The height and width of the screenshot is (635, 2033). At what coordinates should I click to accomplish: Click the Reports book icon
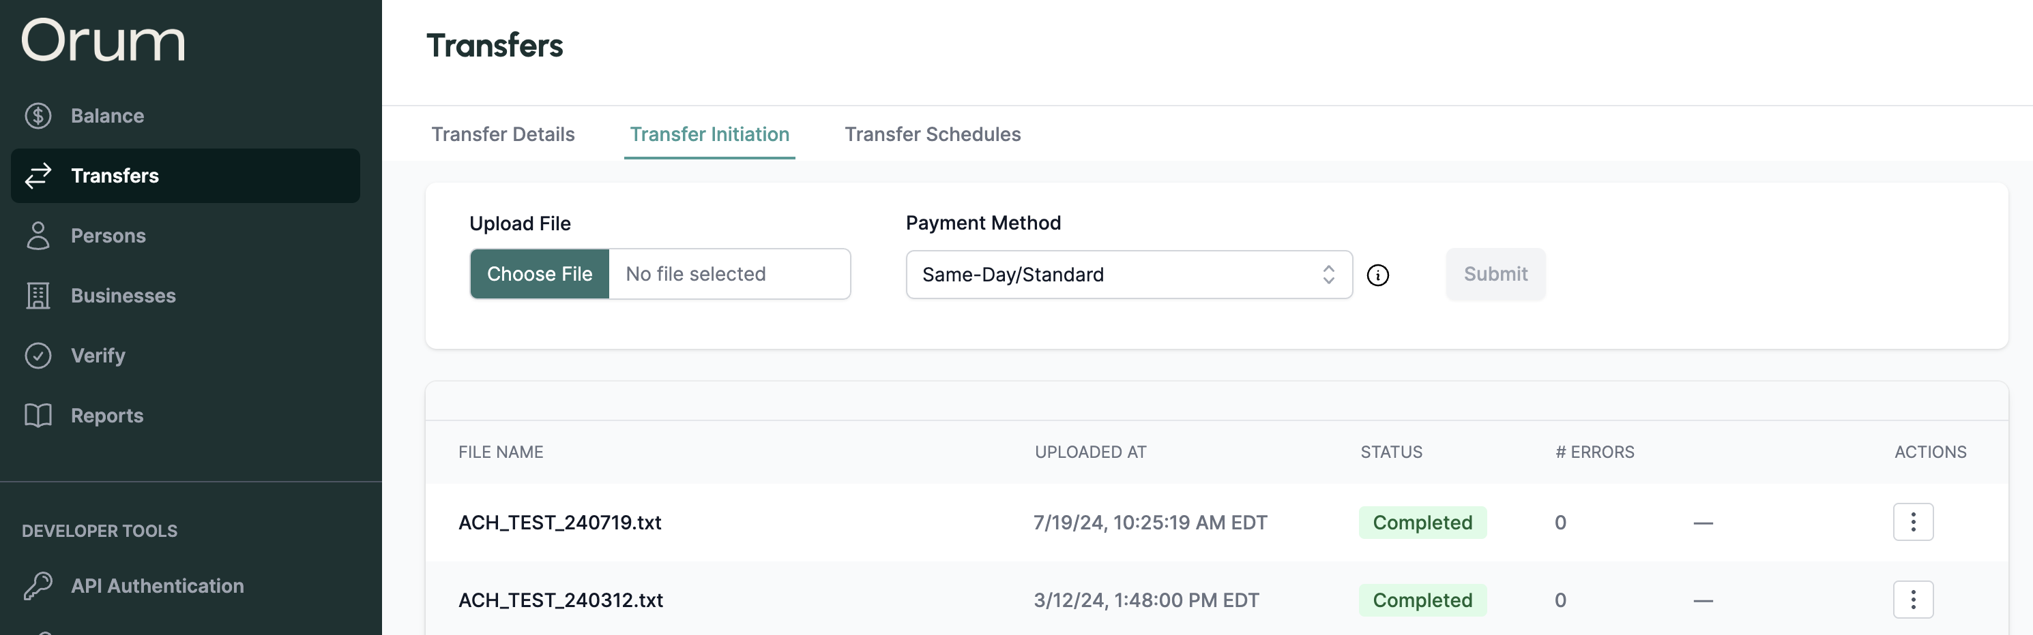pyautogui.click(x=38, y=415)
